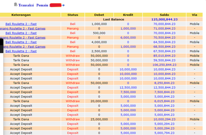Click the Via column header
Image resolution: width=206 pixels, height=135 pixels.
tap(194, 15)
